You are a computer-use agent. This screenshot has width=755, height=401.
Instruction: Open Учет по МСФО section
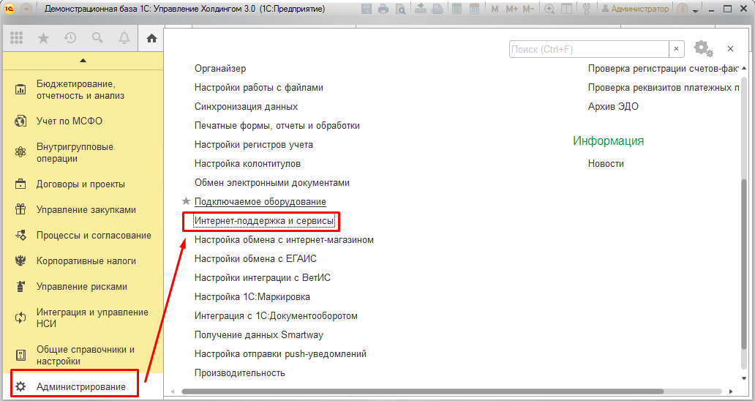point(83,121)
